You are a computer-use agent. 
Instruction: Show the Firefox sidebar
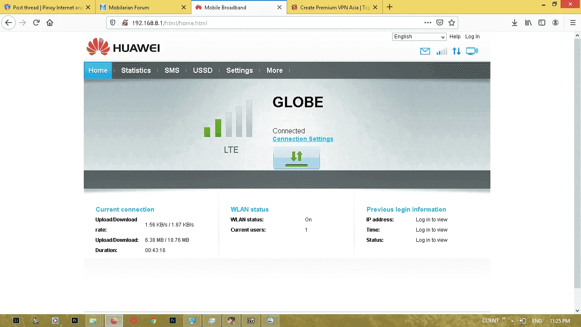click(x=542, y=23)
